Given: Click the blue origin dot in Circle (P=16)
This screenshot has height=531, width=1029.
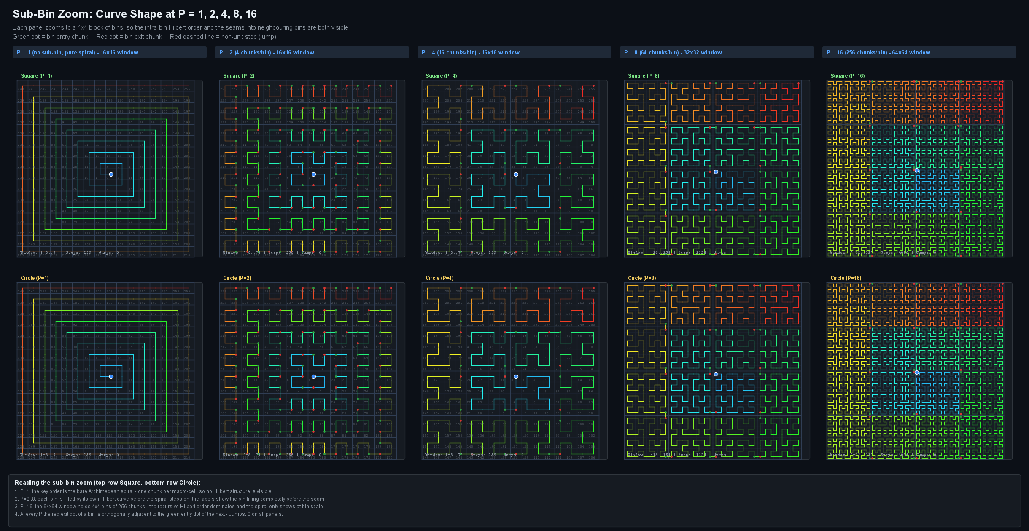Looking at the screenshot, I should point(917,373).
